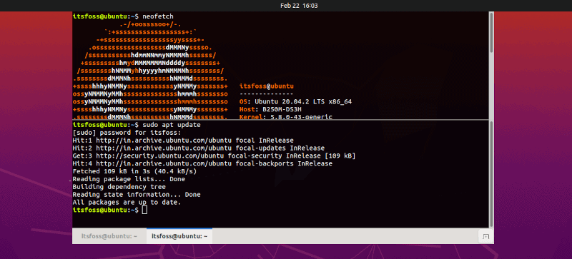This screenshot has width=572, height=259.
Task: Click the 'OS: Ubuntu 20.04.2 LTS x86_64' line
Action: 295,101
